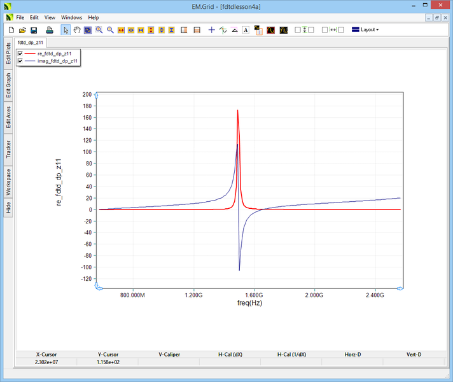Click the Print icon
Image resolution: width=453 pixels, height=382 pixels.
point(50,30)
